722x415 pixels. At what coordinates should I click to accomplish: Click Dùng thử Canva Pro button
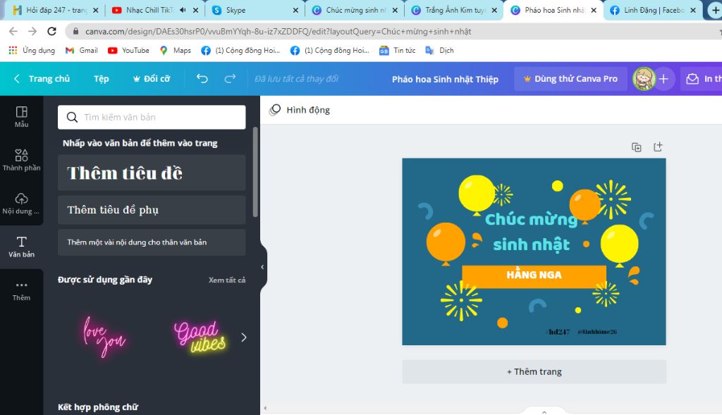571,79
